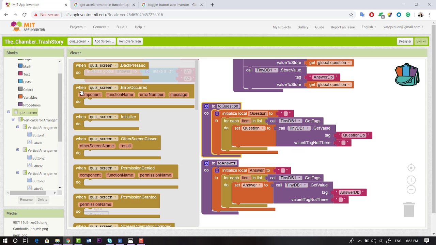The image size is (436, 245).
Task: Open the Help menu
Action: pos(140,27)
